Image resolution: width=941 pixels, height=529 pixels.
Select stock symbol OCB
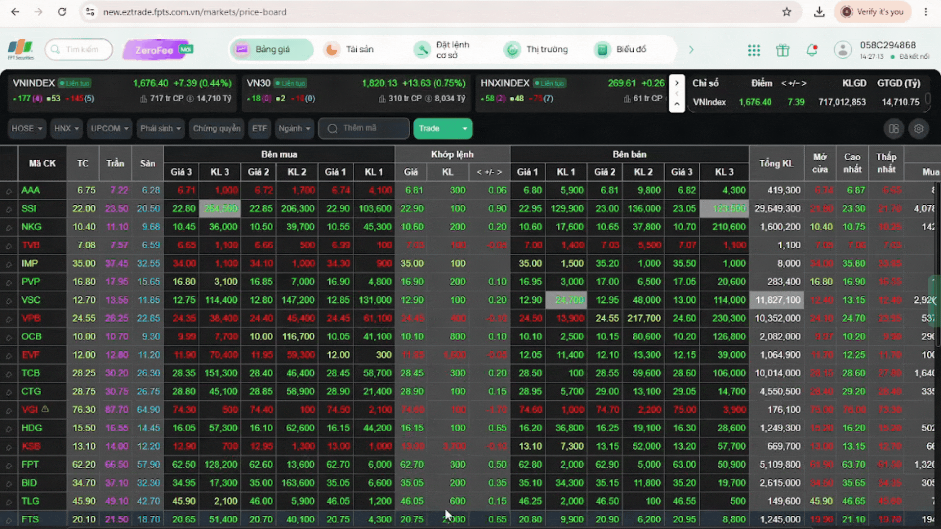pos(31,337)
